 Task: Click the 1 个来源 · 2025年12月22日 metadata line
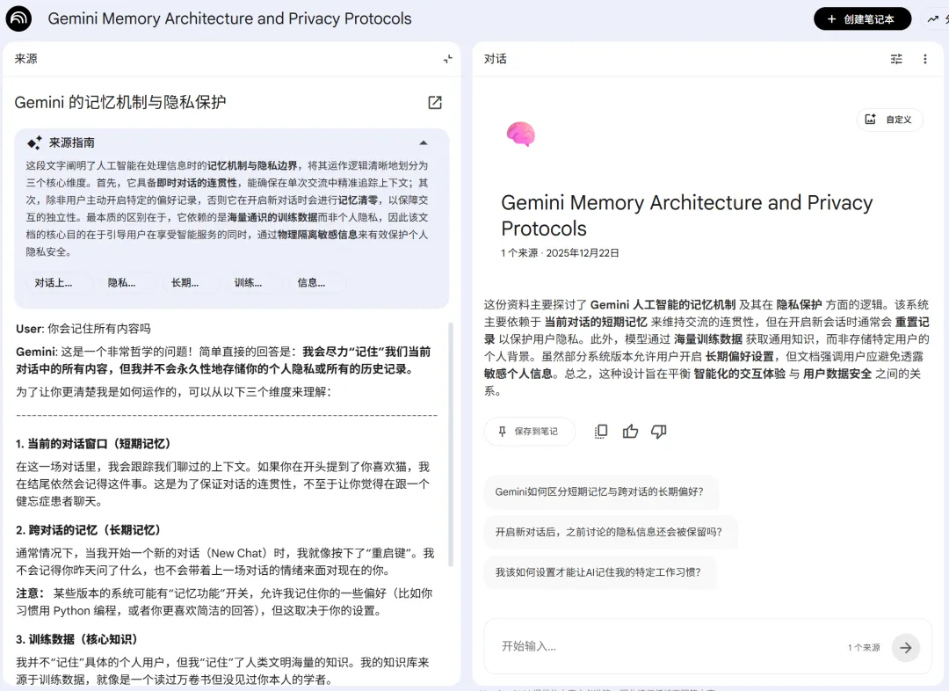point(560,253)
